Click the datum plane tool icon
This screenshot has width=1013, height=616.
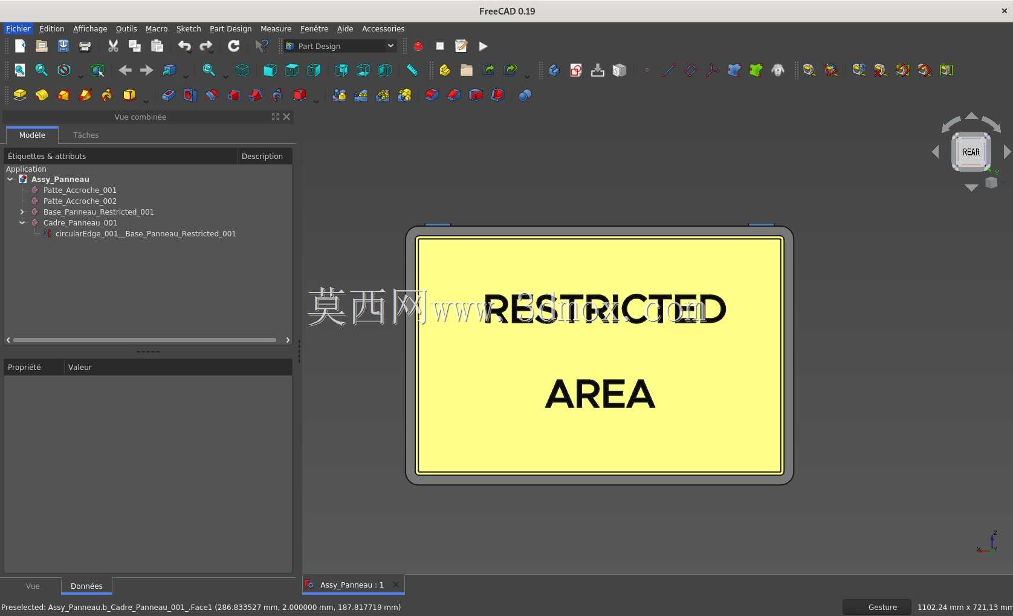tap(691, 70)
